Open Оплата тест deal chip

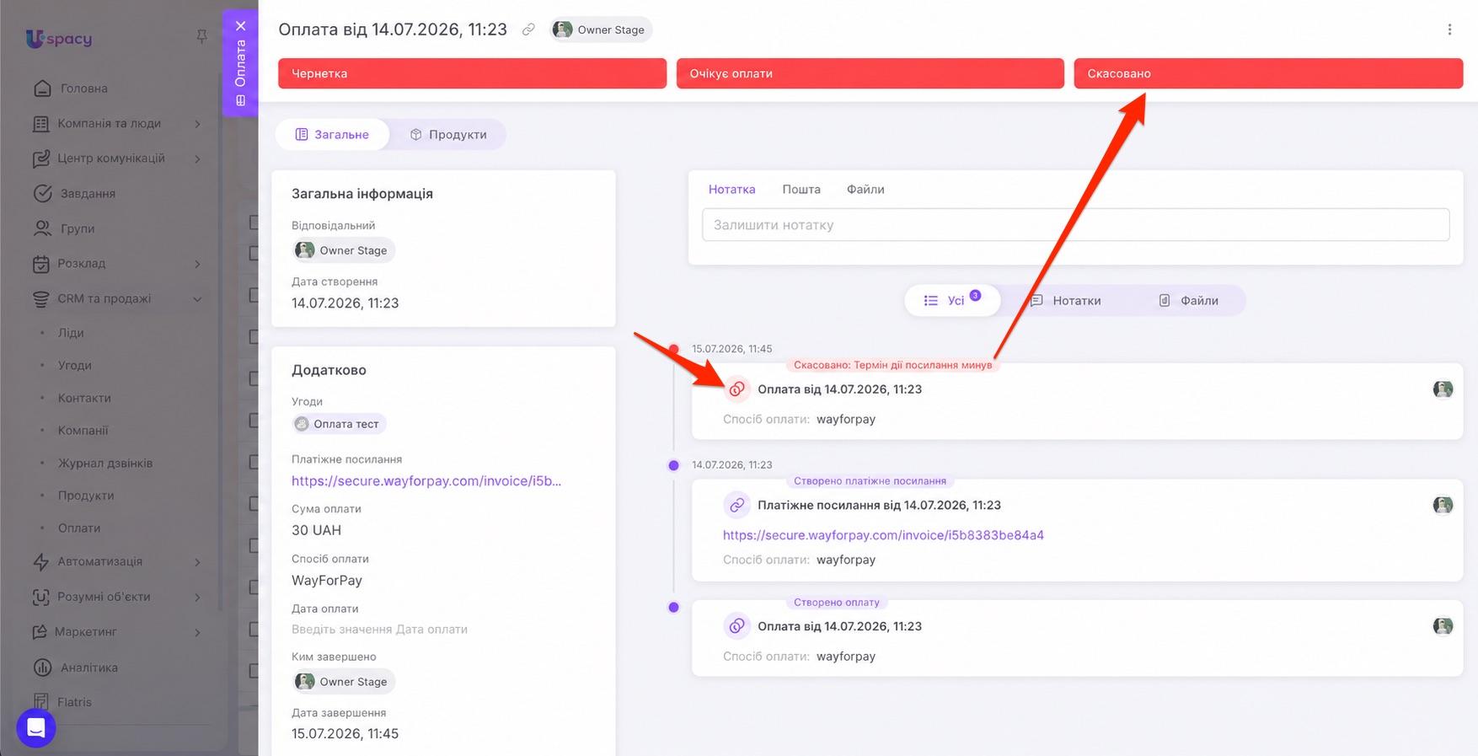click(338, 424)
